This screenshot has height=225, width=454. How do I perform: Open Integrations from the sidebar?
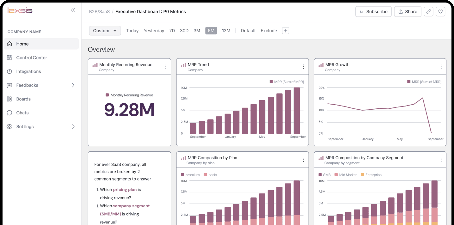[x=28, y=71]
